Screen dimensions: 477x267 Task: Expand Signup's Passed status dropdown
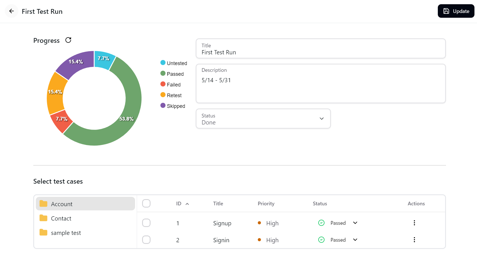click(355, 223)
